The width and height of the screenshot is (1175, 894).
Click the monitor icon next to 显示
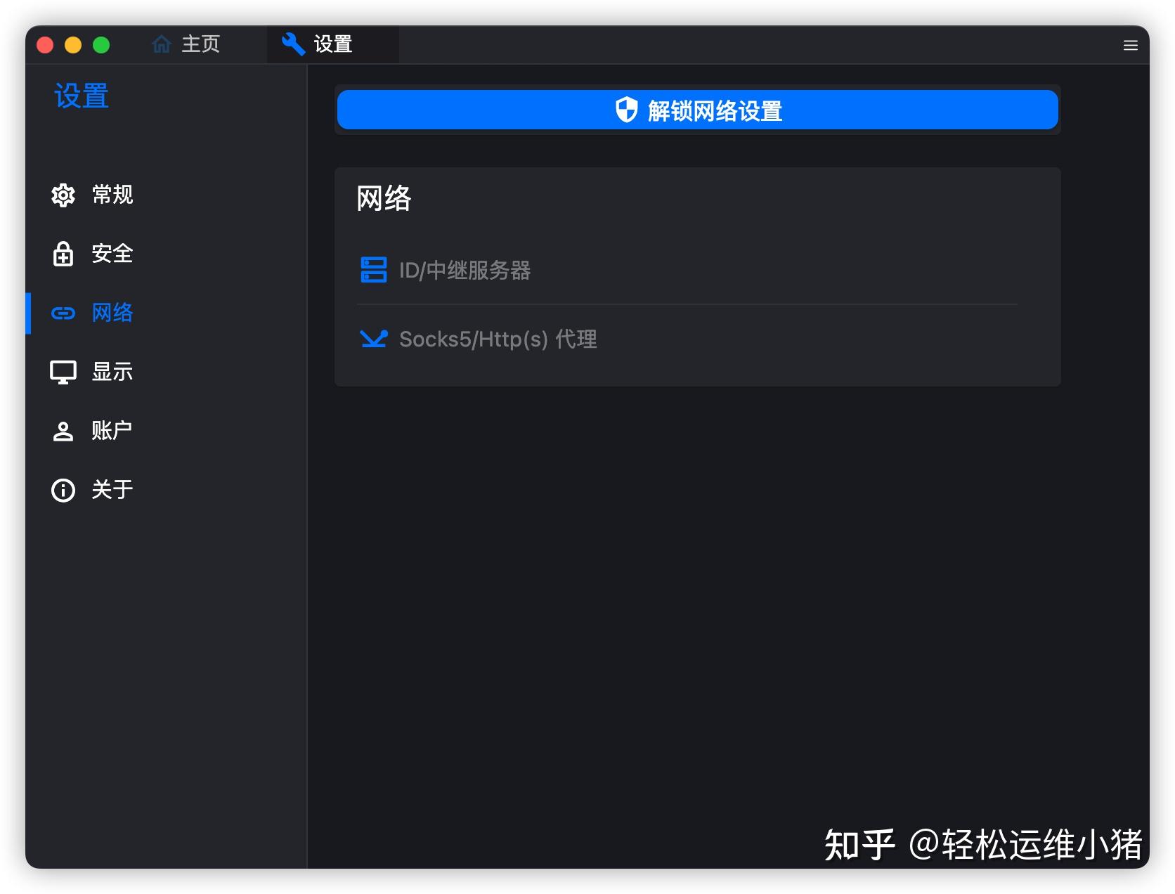click(63, 372)
